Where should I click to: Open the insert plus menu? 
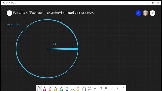pyautogui.click(x=112, y=88)
